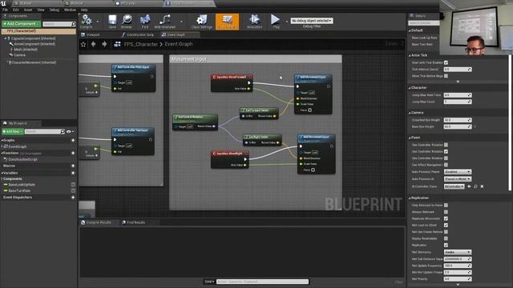The height and width of the screenshot is (288, 513).
Task: Open the Auto Possess Player dropdown
Action: (458, 172)
